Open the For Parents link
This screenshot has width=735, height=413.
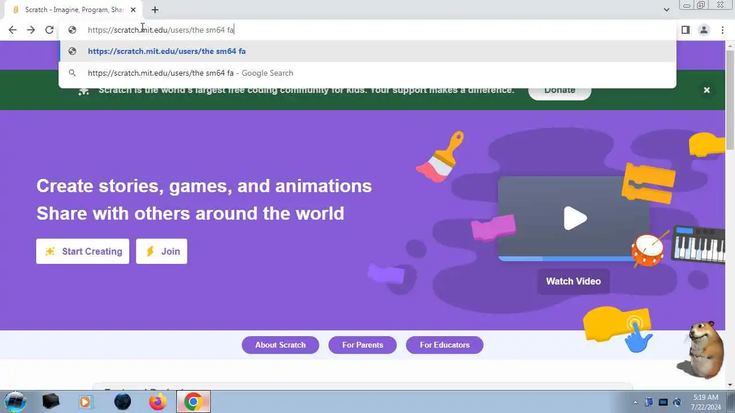[x=362, y=345]
